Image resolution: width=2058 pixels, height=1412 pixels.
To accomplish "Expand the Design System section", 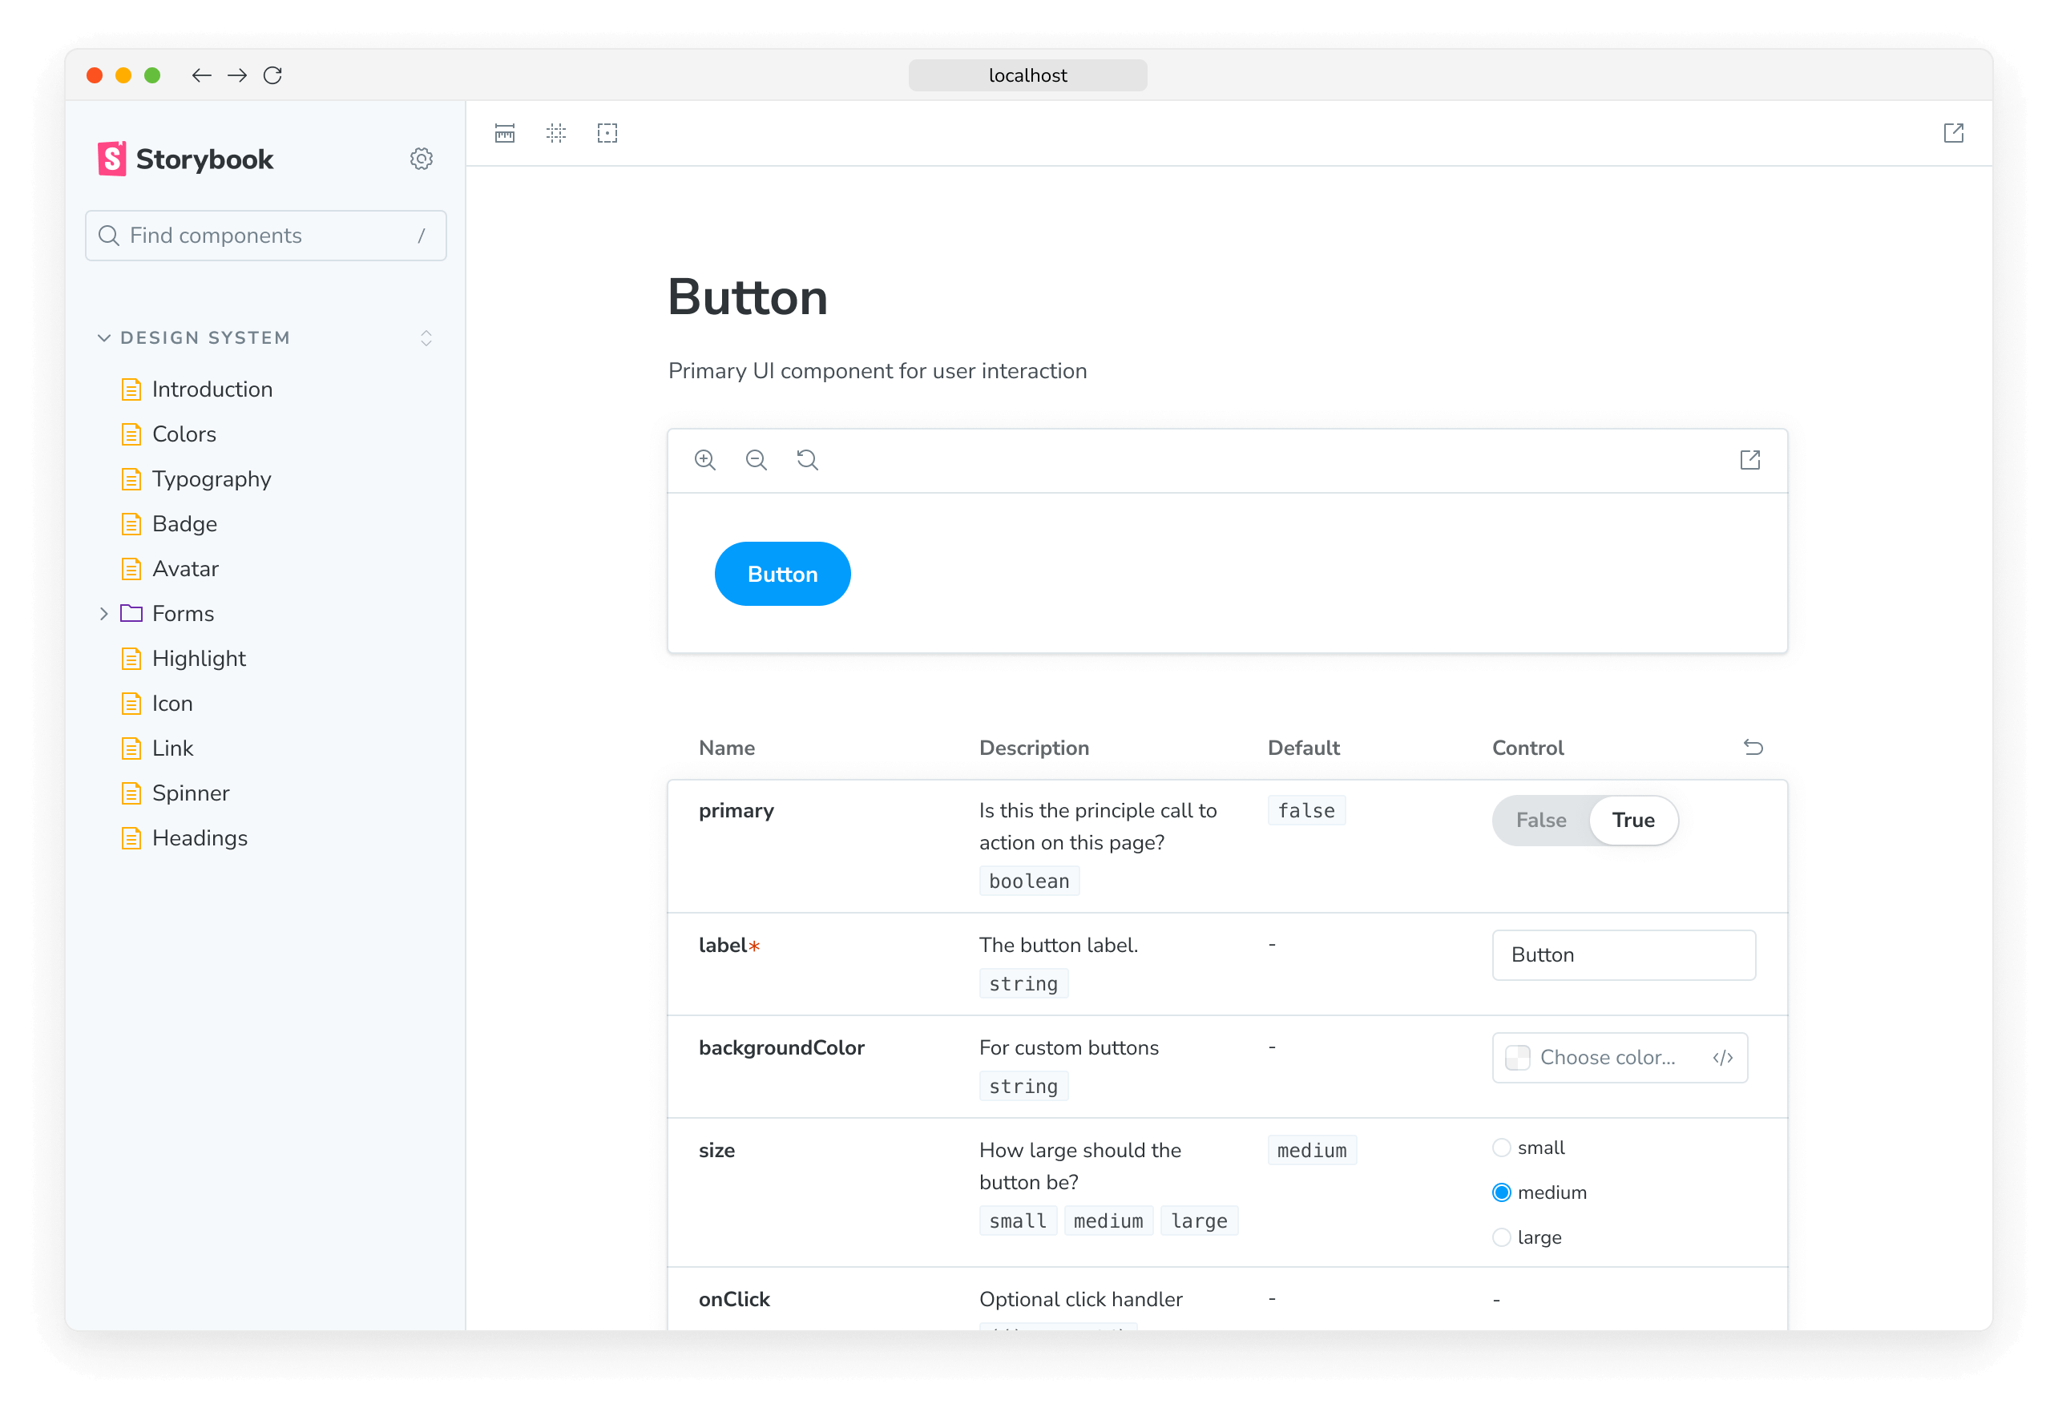I will (x=103, y=337).
